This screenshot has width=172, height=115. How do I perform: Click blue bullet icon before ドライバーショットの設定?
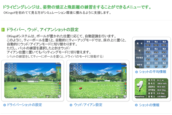point(5,105)
